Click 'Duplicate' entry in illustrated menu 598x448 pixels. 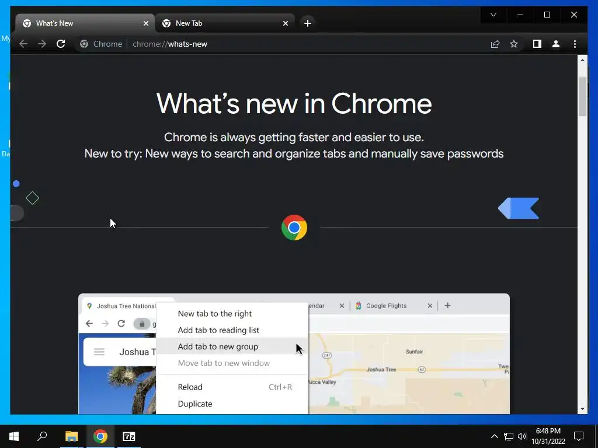tap(195, 404)
